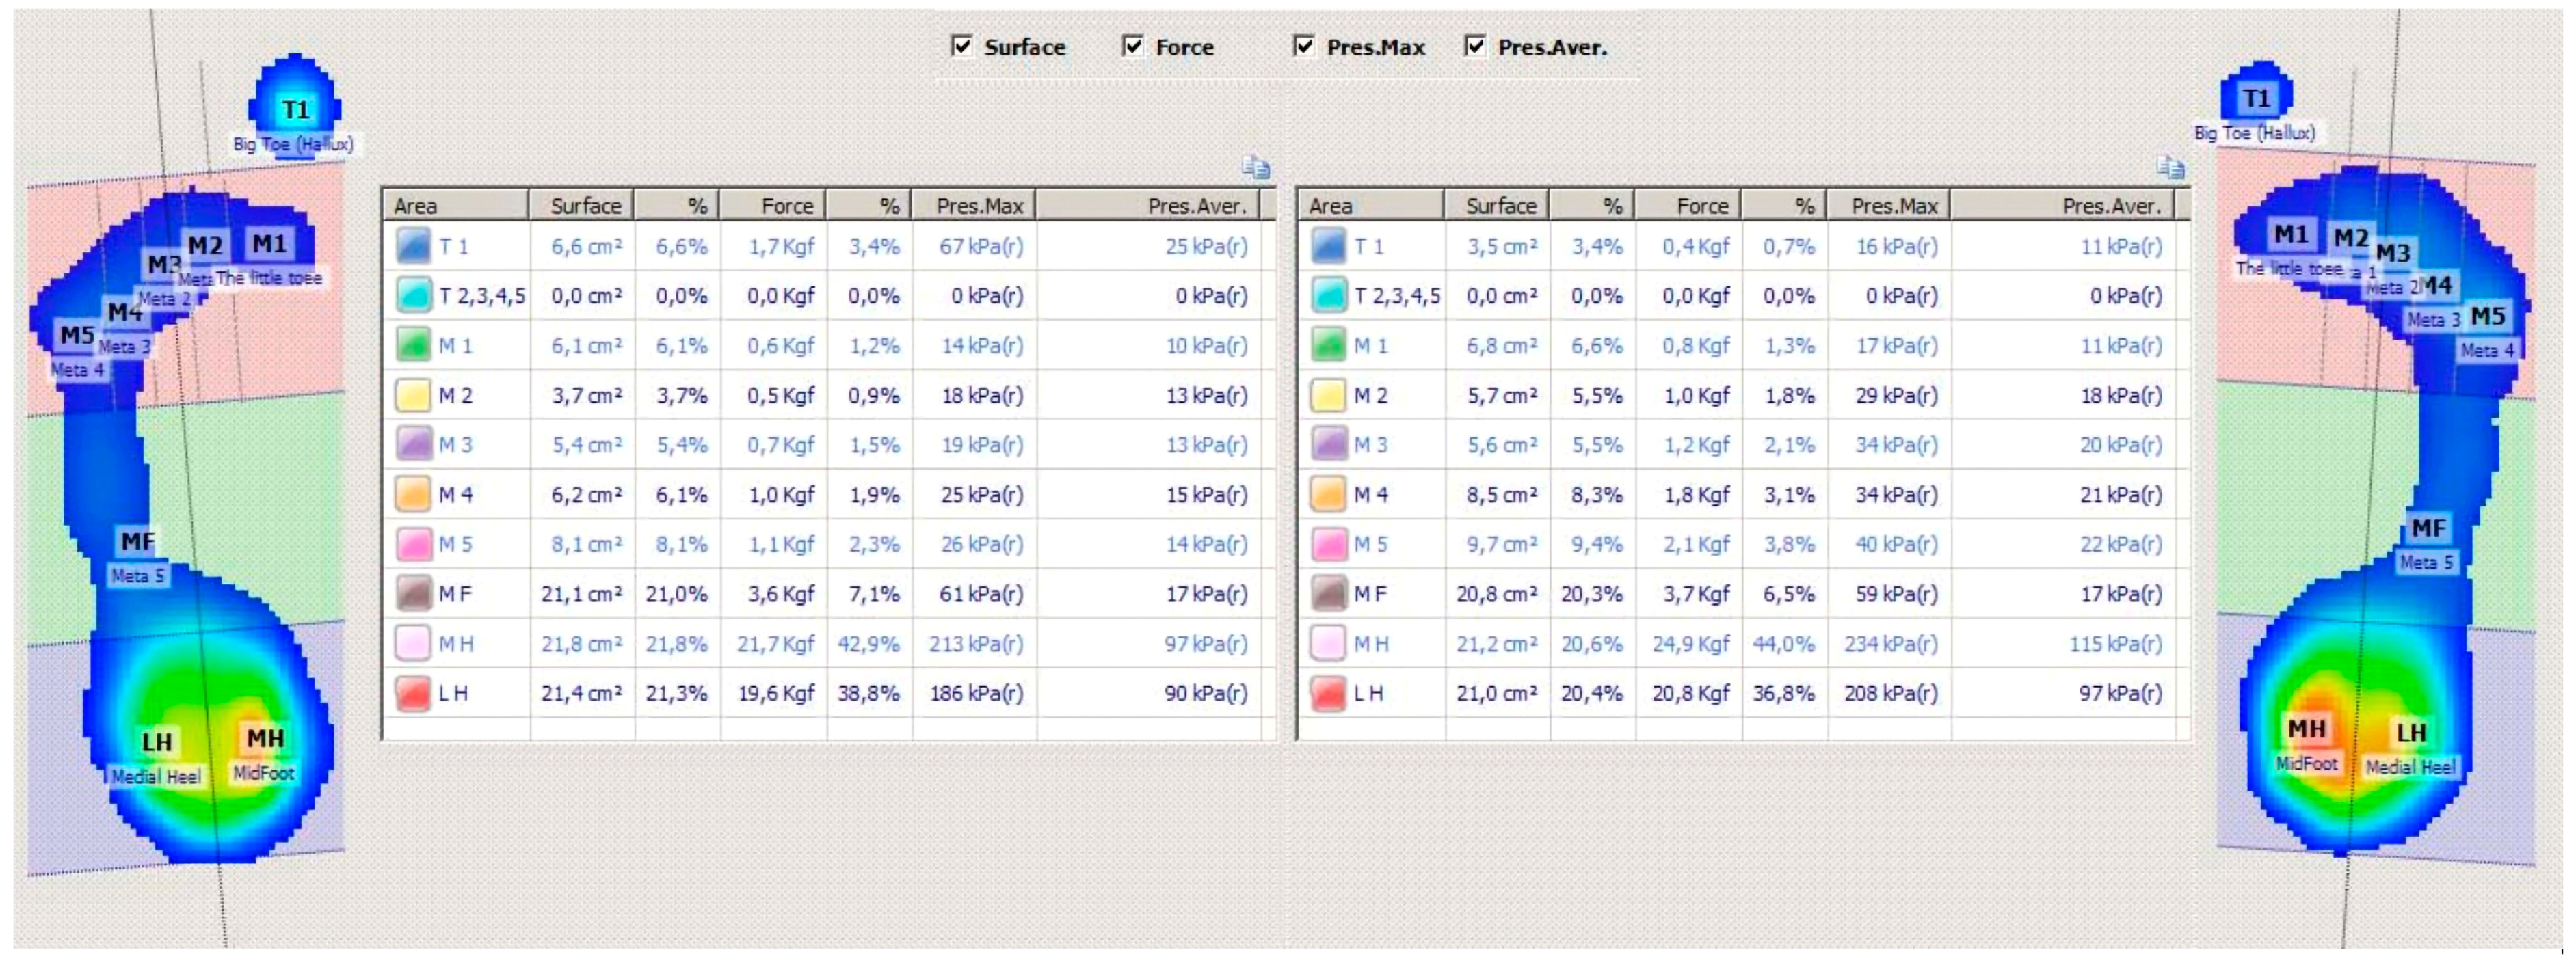Click MF brown icon in left table

tap(412, 595)
